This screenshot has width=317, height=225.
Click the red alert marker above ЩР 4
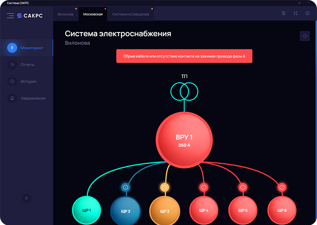click(x=204, y=187)
